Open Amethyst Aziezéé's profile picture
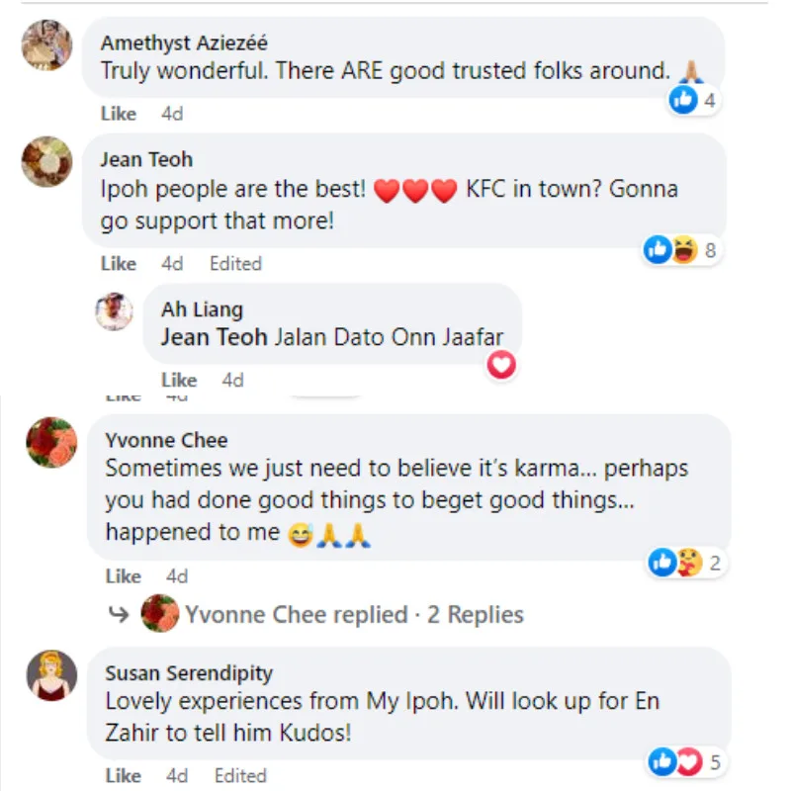The height and width of the screenshot is (791, 791). (x=46, y=44)
